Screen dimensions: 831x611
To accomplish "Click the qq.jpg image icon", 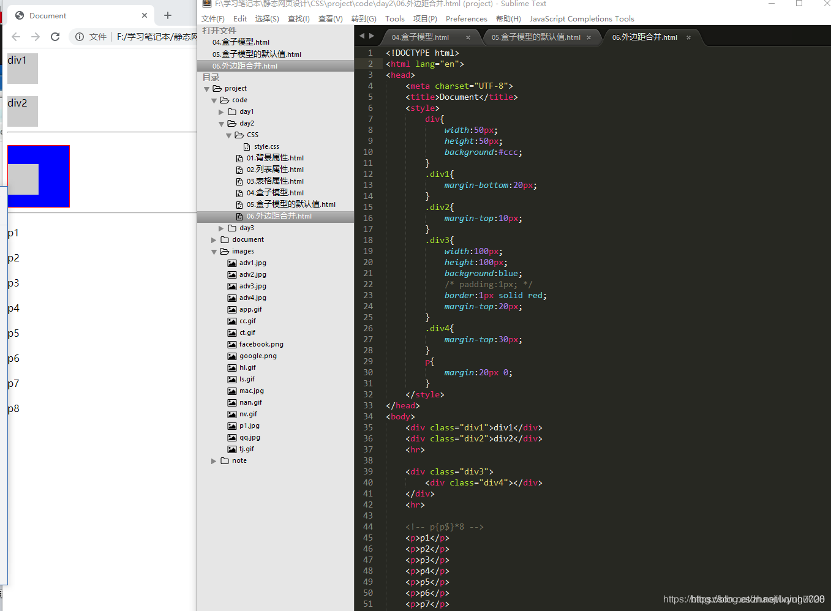I will point(232,437).
